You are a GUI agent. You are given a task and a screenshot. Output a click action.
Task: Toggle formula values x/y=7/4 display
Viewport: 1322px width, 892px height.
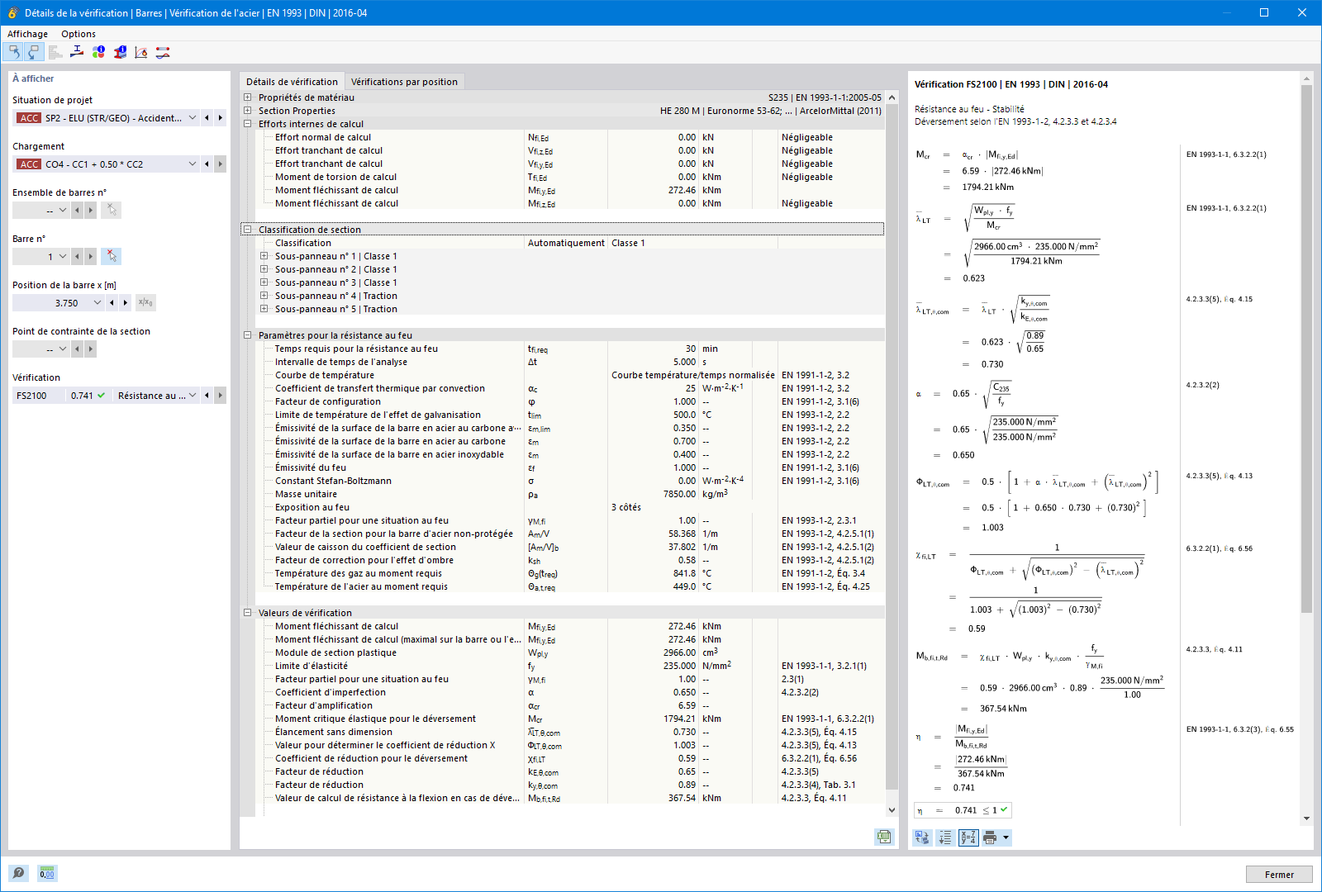point(968,837)
